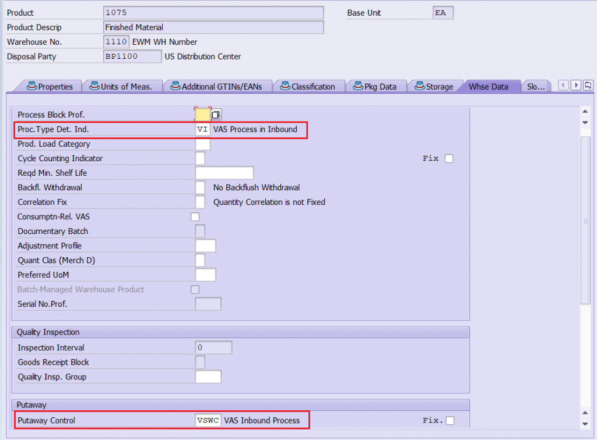597x440 pixels.
Task: Click the Proc.Type Det. Ind. field VI
Action: coord(202,129)
